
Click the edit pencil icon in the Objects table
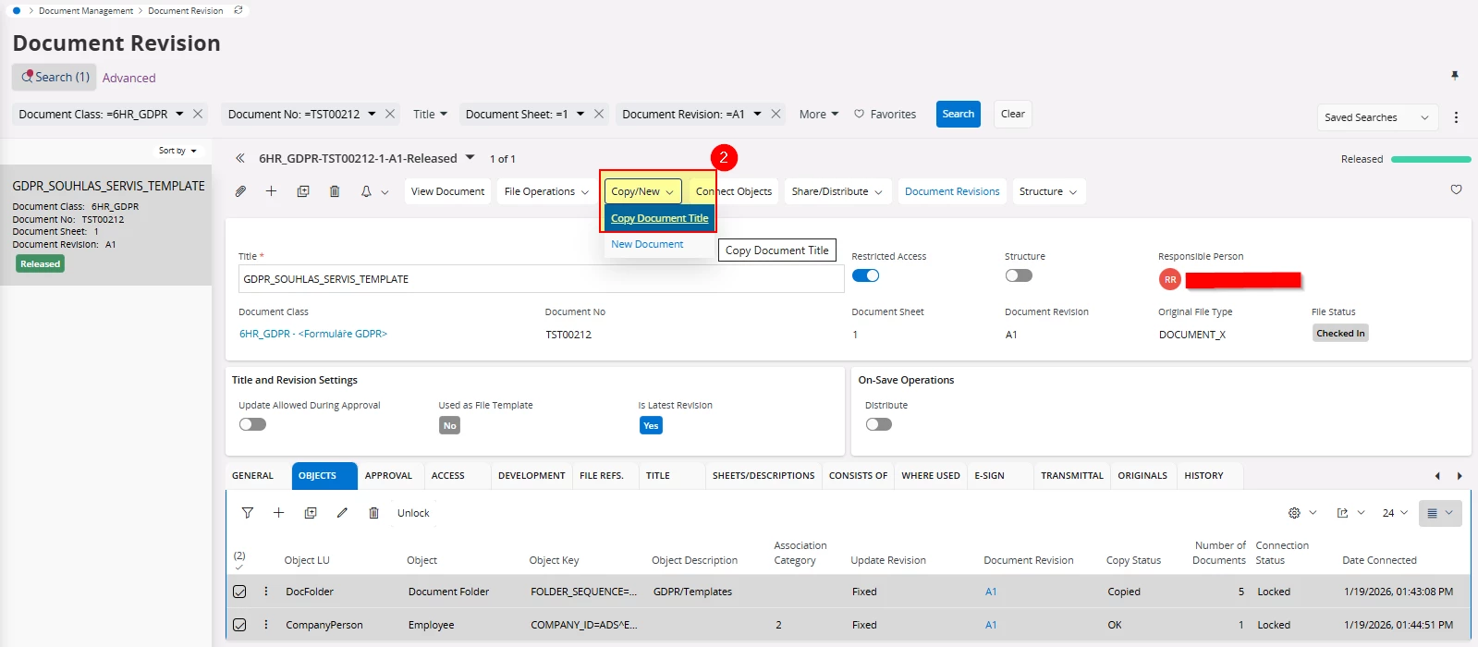point(342,513)
